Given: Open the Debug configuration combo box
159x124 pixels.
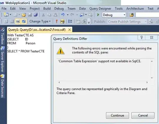Looking at the screenshot, I should pos(114,15).
